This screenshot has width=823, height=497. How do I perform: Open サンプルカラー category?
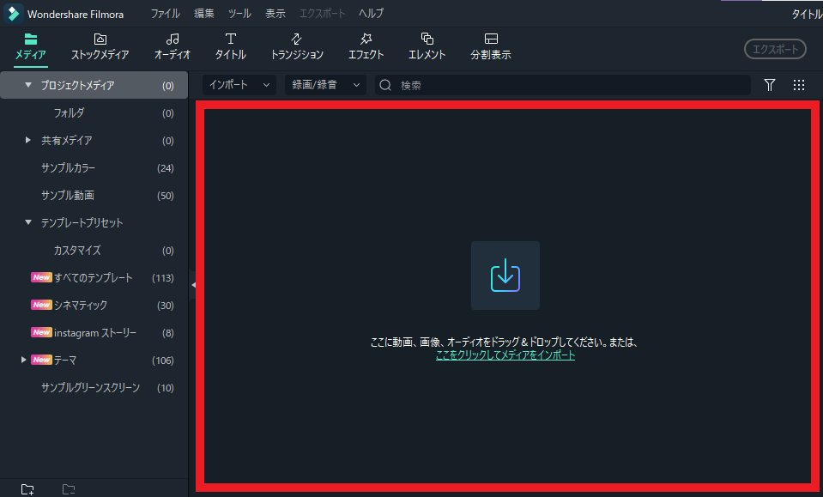tap(69, 168)
